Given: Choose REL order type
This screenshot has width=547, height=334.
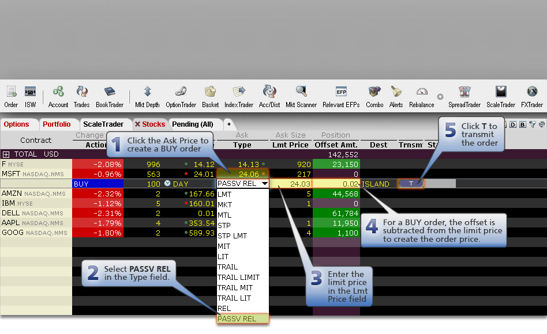Looking at the screenshot, I should click(243, 309).
